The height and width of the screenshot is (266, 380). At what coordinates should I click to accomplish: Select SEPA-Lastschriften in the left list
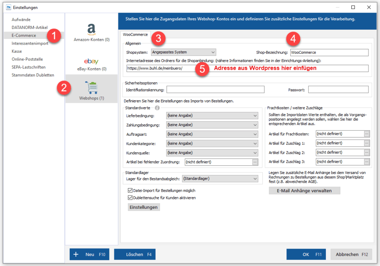coord(28,67)
